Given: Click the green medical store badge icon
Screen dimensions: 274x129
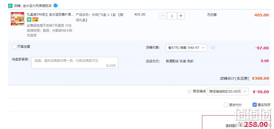Looking at the screenshot, I should 10,6.
